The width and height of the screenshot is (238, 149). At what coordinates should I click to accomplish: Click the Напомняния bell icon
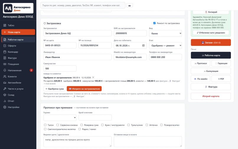[x=5, y=70]
